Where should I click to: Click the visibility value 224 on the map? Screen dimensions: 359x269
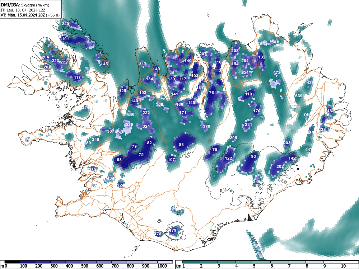coord(121,185)
